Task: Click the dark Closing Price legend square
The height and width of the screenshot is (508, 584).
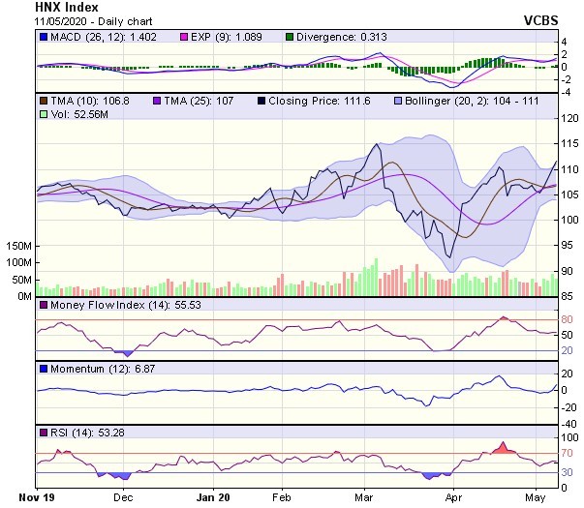Action: (263, 100)
